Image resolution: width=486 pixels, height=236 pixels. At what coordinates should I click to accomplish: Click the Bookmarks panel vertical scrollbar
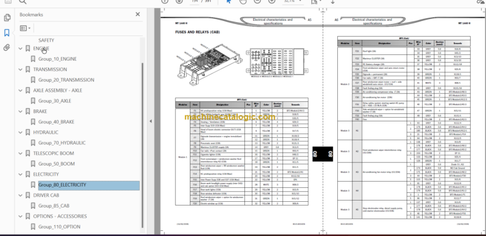tap(142, 146)
